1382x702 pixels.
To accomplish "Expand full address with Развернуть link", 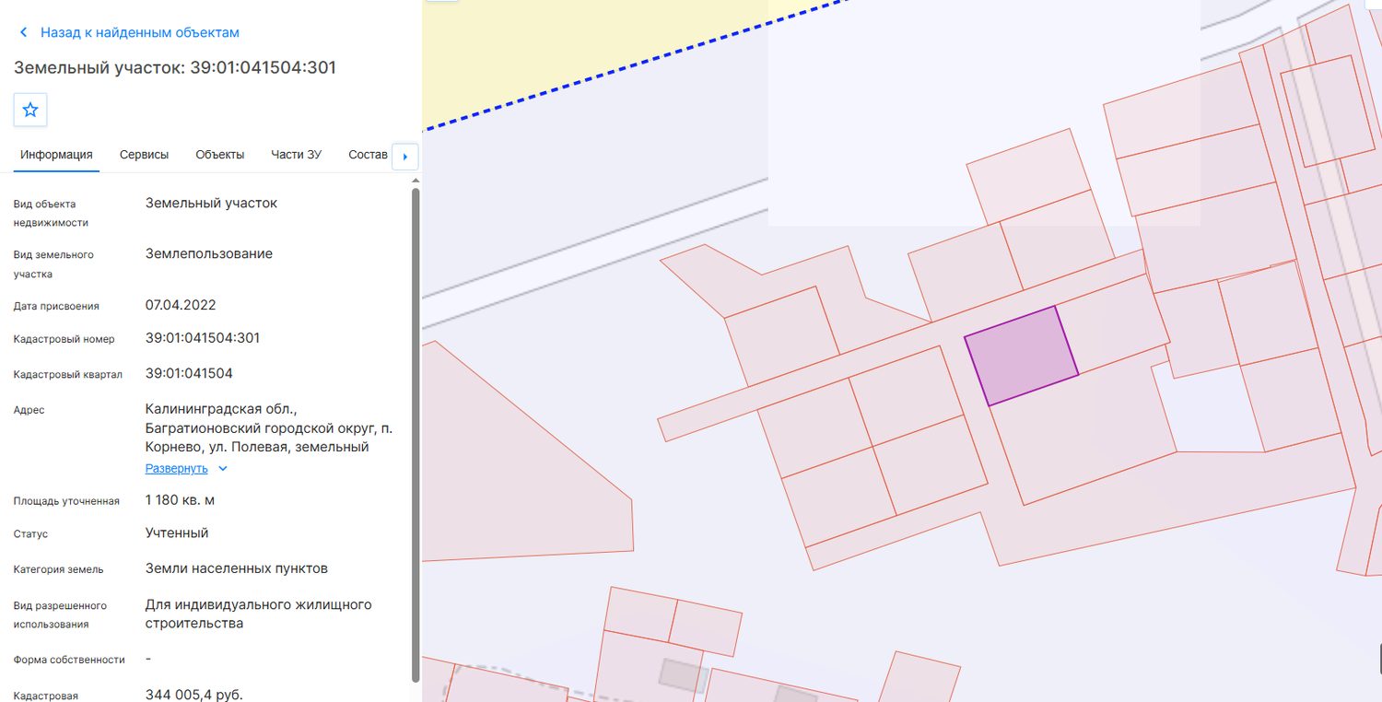I will [177, 468].
